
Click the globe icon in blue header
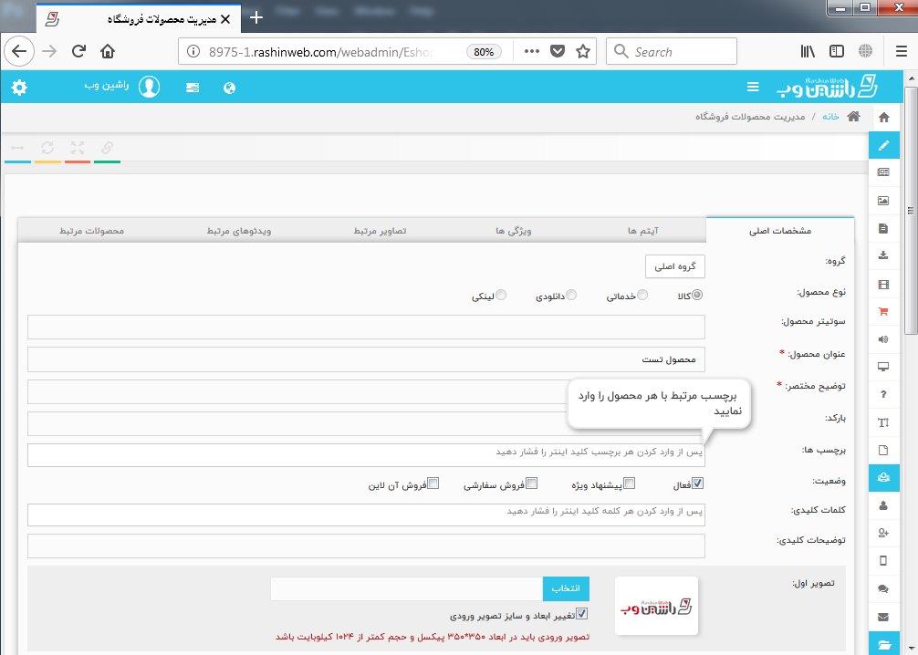point(230,88)
